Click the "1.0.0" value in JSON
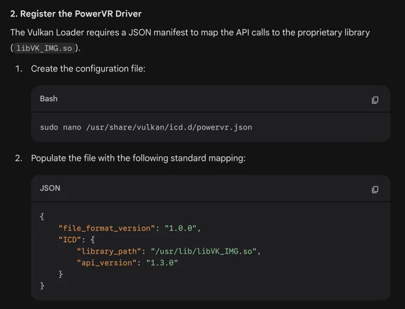 click(180, 228)
